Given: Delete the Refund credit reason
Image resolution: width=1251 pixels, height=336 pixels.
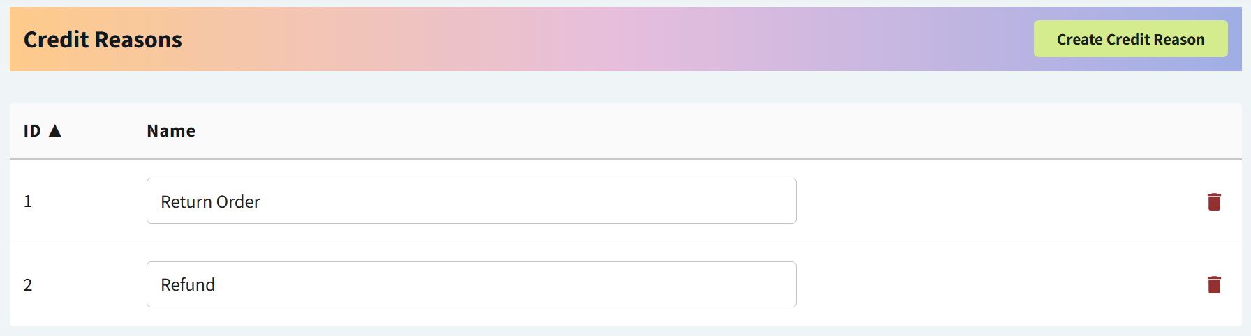Looking at the screenshot, I should [1214, 284].
